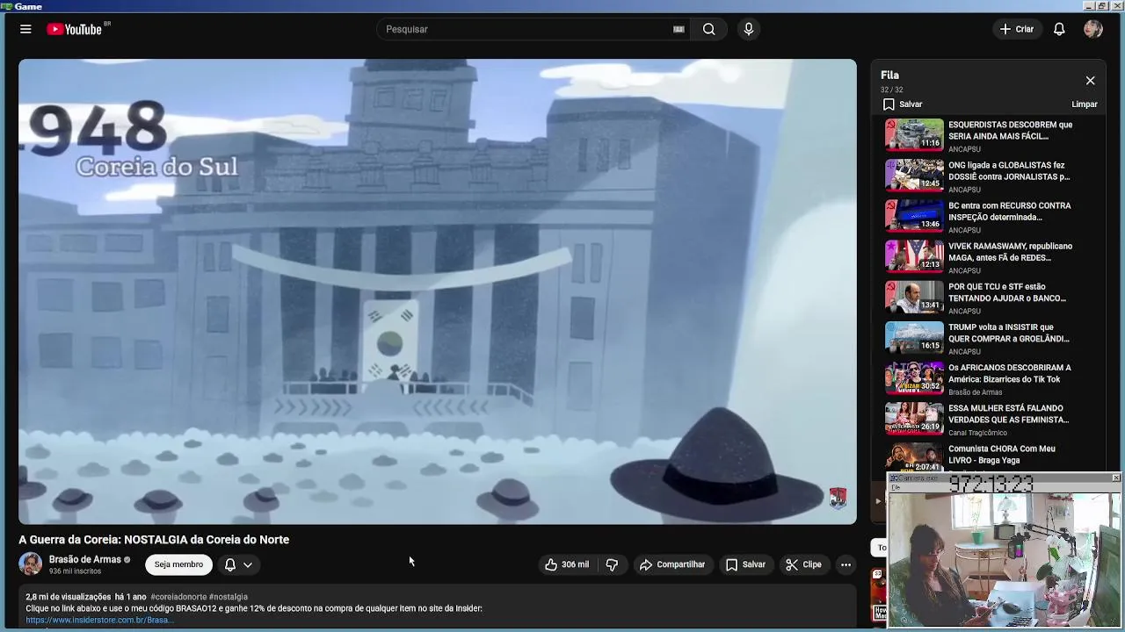Click channel watermark logo in video corner
Viewport: 1125px width, 632px height.
pos(838,498)
